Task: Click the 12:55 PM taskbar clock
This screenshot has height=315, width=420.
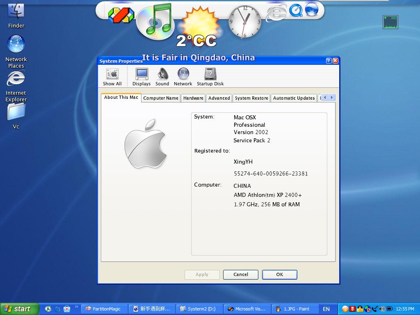Action: coord(405,309)
